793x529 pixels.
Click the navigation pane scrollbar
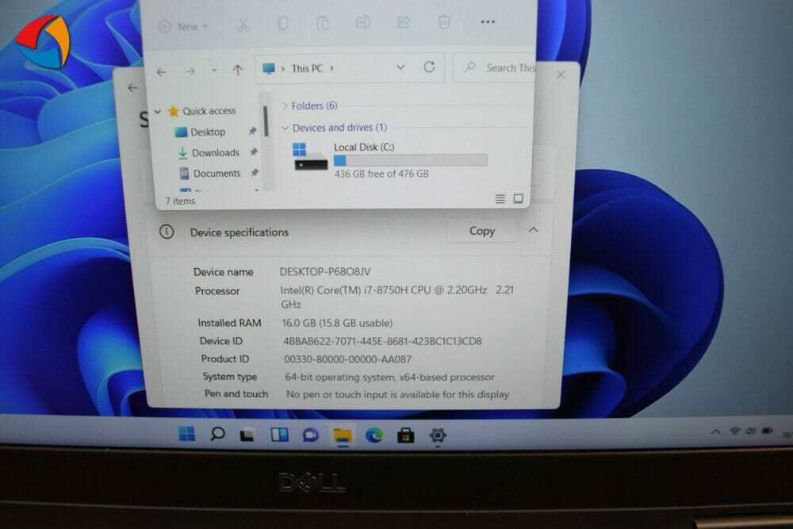click(266, 121)
